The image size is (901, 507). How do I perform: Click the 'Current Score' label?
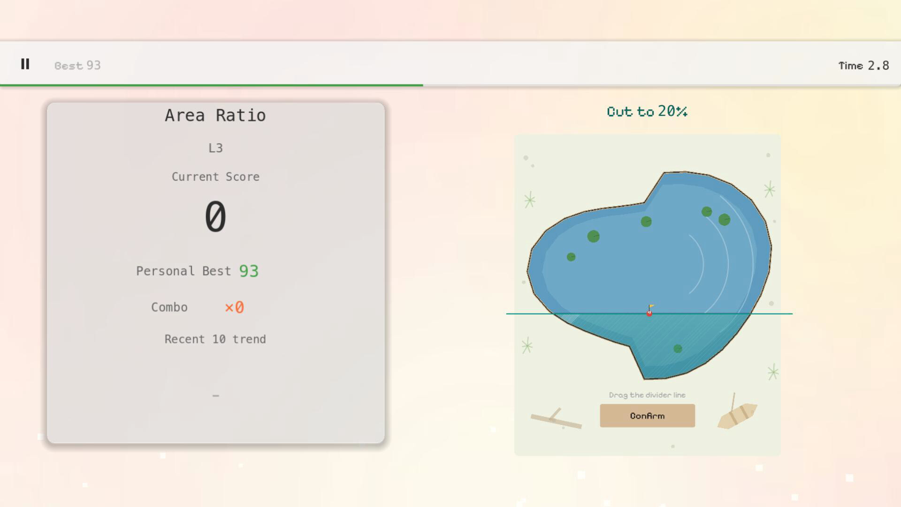point(215,177)
